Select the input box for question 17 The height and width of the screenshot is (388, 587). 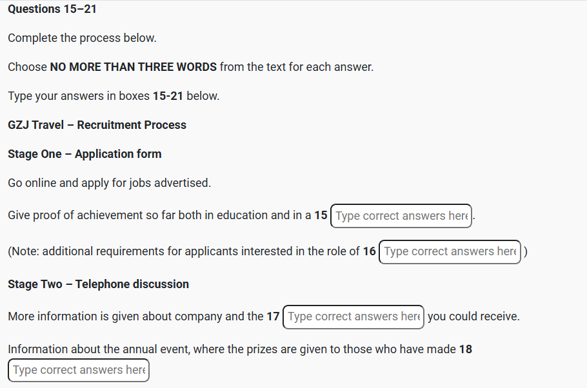[353, 316]
